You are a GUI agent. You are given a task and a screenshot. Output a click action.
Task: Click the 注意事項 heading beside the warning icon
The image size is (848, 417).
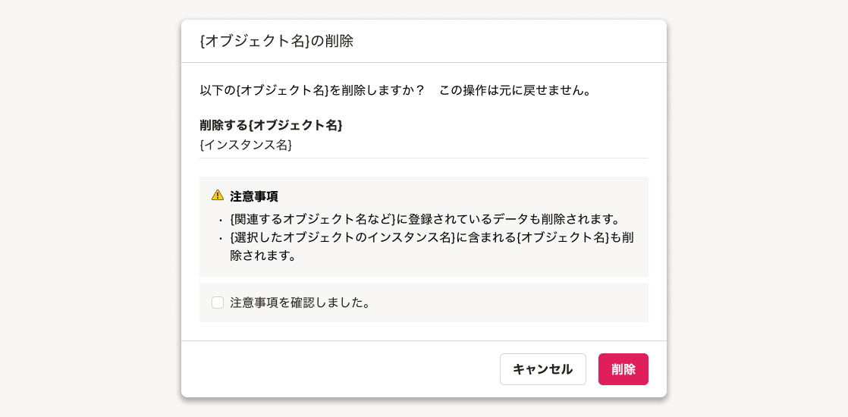(x=254, y=196)
